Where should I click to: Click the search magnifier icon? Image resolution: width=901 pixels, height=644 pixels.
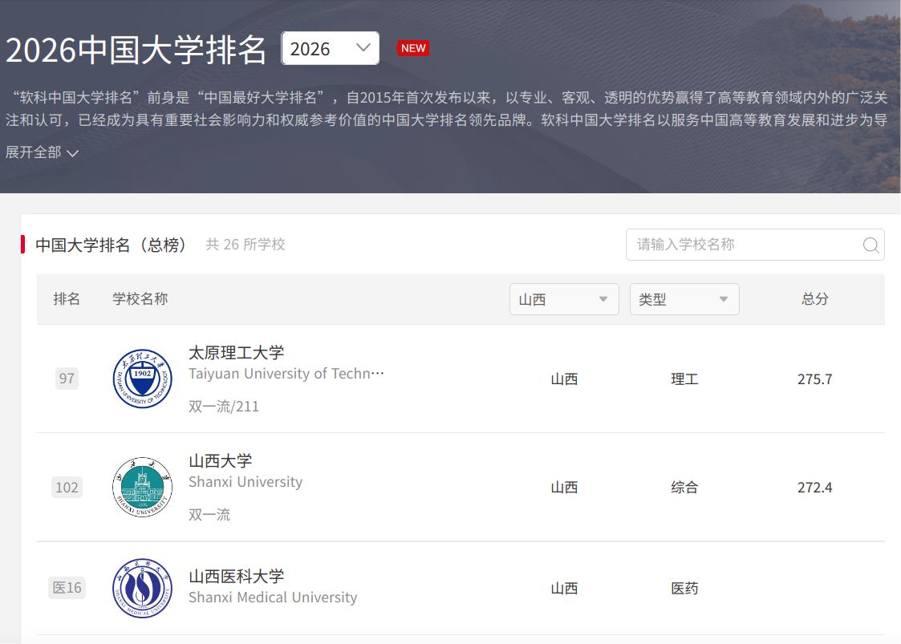pos(871,245)
